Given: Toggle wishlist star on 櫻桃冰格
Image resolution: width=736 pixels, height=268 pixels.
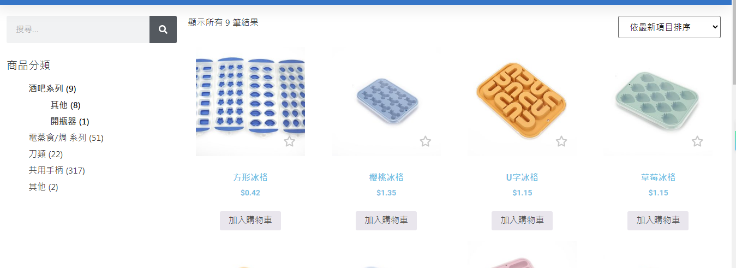Looking at the screenshot, I should (426, 142).
